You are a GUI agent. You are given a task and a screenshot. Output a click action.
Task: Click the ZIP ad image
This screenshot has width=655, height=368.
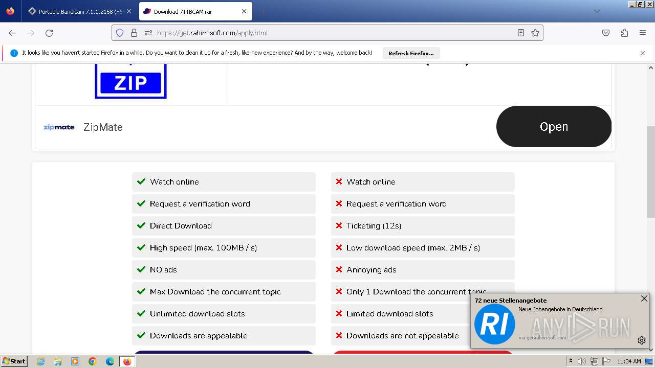click(130, 81)
